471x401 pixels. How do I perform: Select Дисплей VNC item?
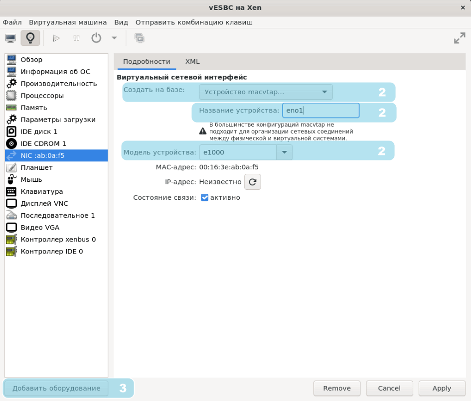[x=56, y=204]
